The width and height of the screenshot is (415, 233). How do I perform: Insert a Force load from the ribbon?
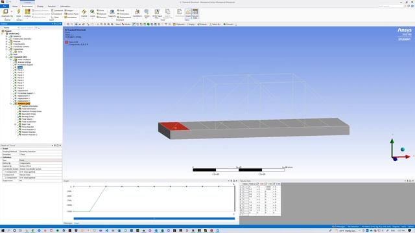[x=101, y=10]
